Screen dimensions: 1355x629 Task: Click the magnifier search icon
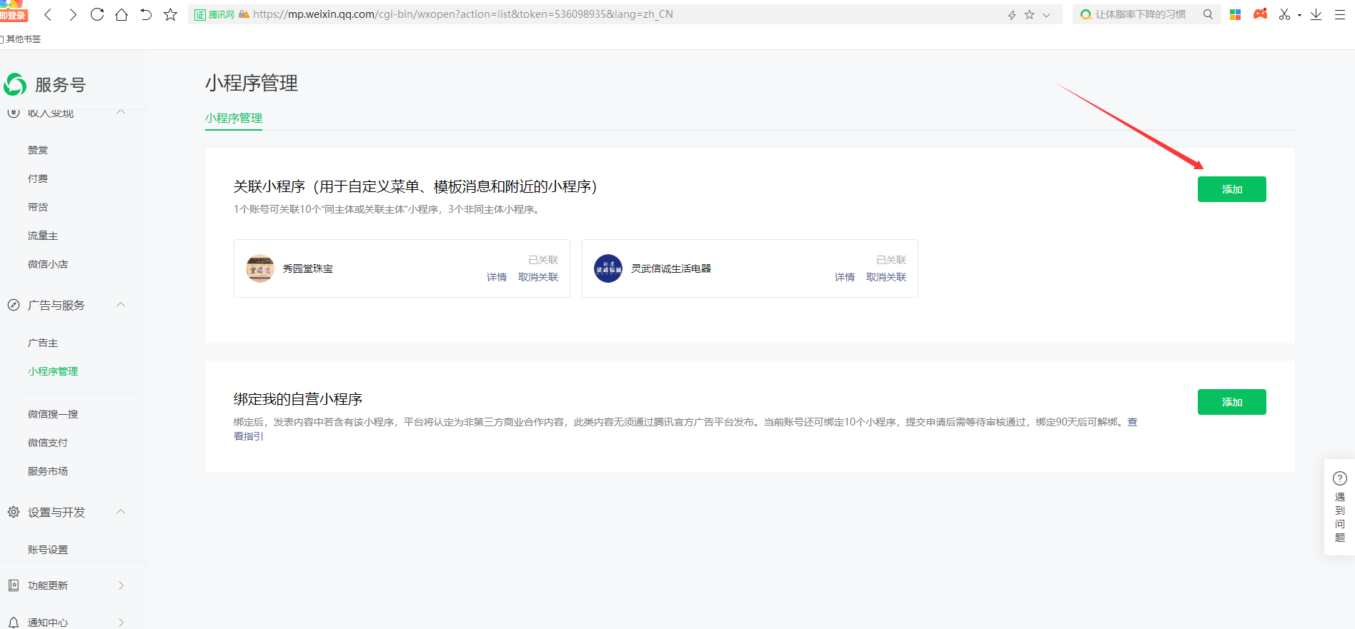(1208, 14)
